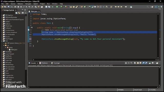Maximize the Package Explorer view
The image size is (164, 92).
click(x=25, y=10)
